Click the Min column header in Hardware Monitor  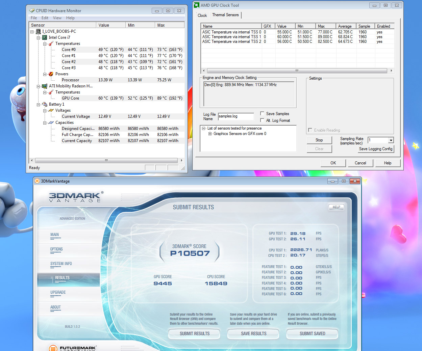pos(140,25)
